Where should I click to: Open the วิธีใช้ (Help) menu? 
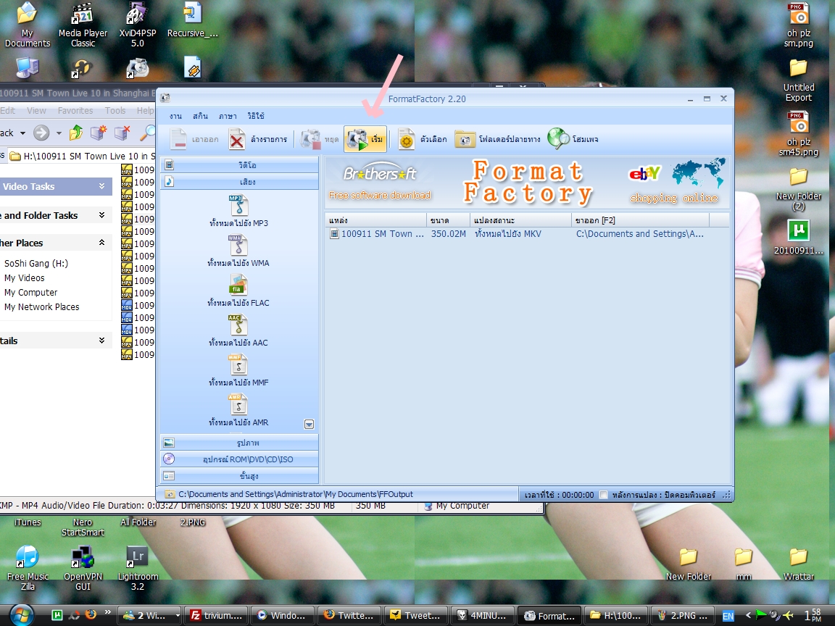256,115
